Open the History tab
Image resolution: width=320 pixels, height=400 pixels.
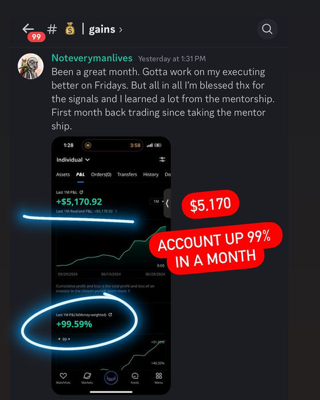151,174
